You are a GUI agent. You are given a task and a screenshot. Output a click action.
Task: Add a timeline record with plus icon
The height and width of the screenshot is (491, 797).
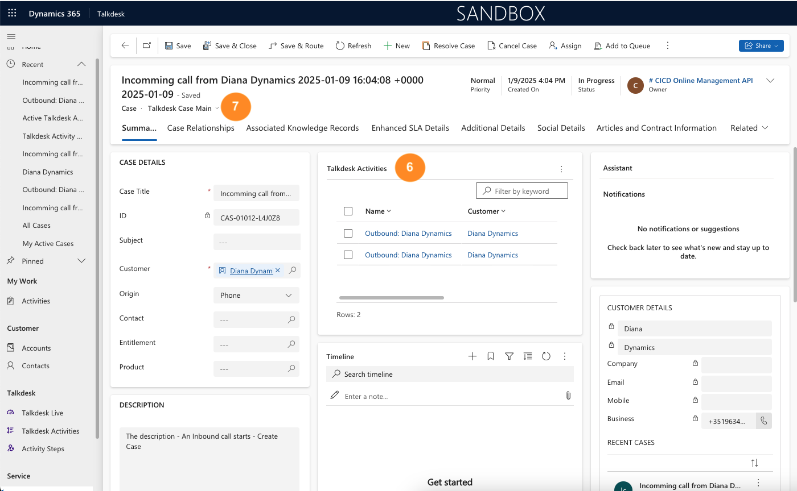472,356
